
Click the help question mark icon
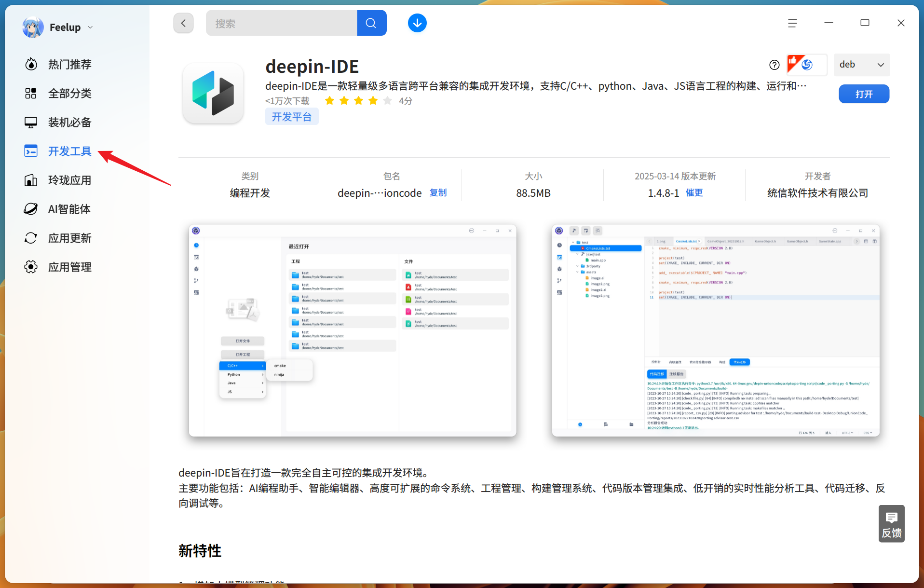[x=775, y=65]
